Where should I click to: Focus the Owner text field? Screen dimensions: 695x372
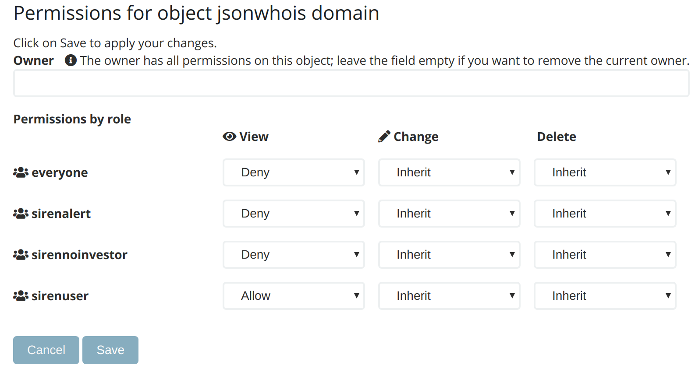point(351,83)
